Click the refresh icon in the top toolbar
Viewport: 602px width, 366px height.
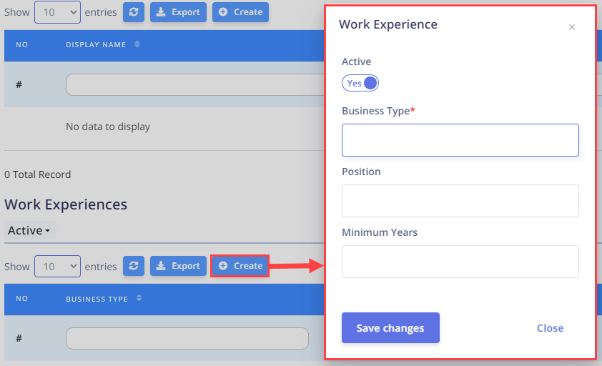click(x=134, y=12)
